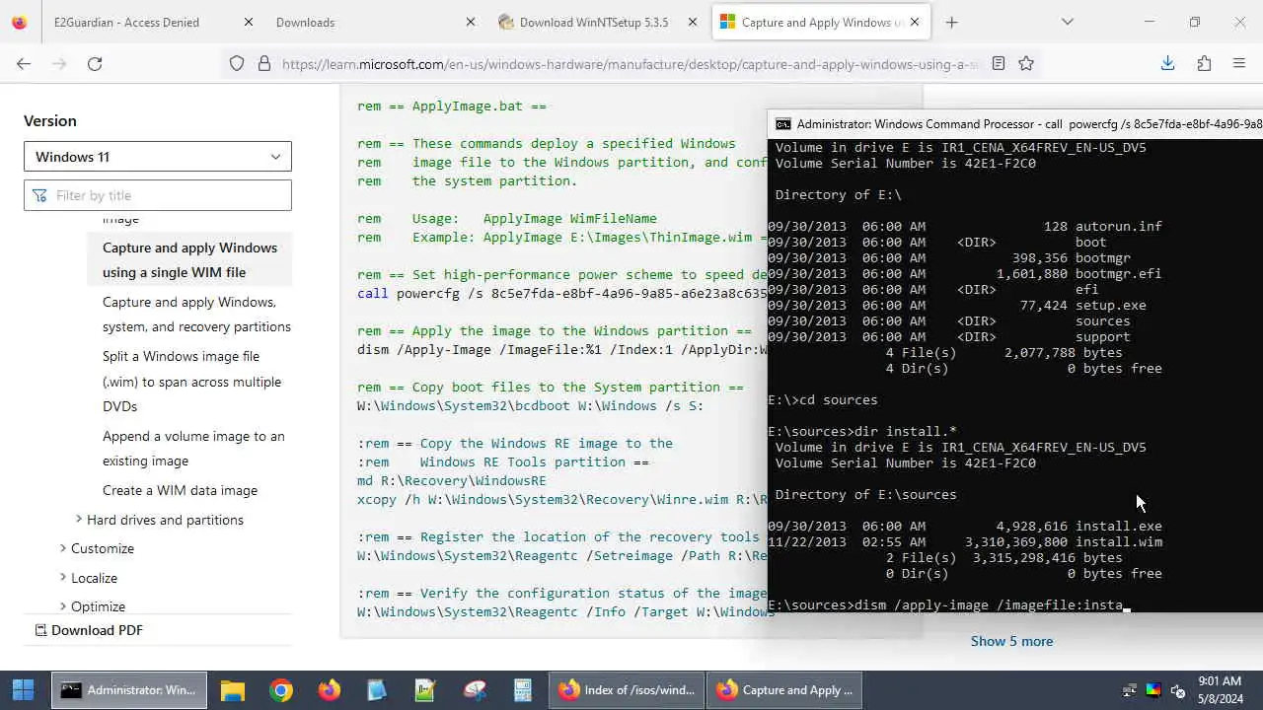Open File Explorer from the taskbar

[233, 690]
